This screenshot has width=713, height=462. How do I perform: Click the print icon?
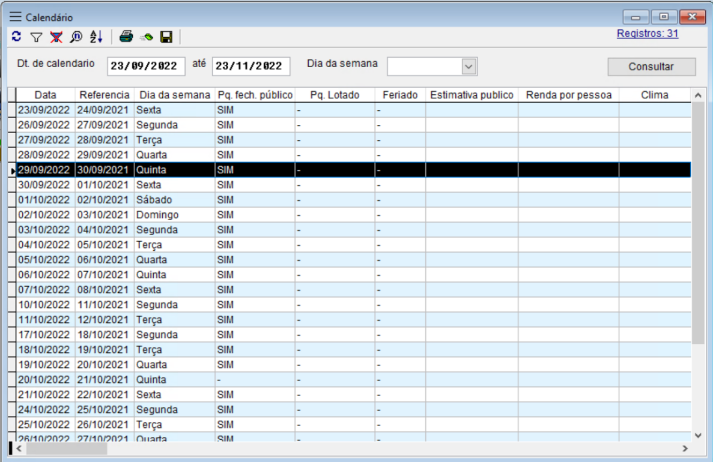[126, 37]
